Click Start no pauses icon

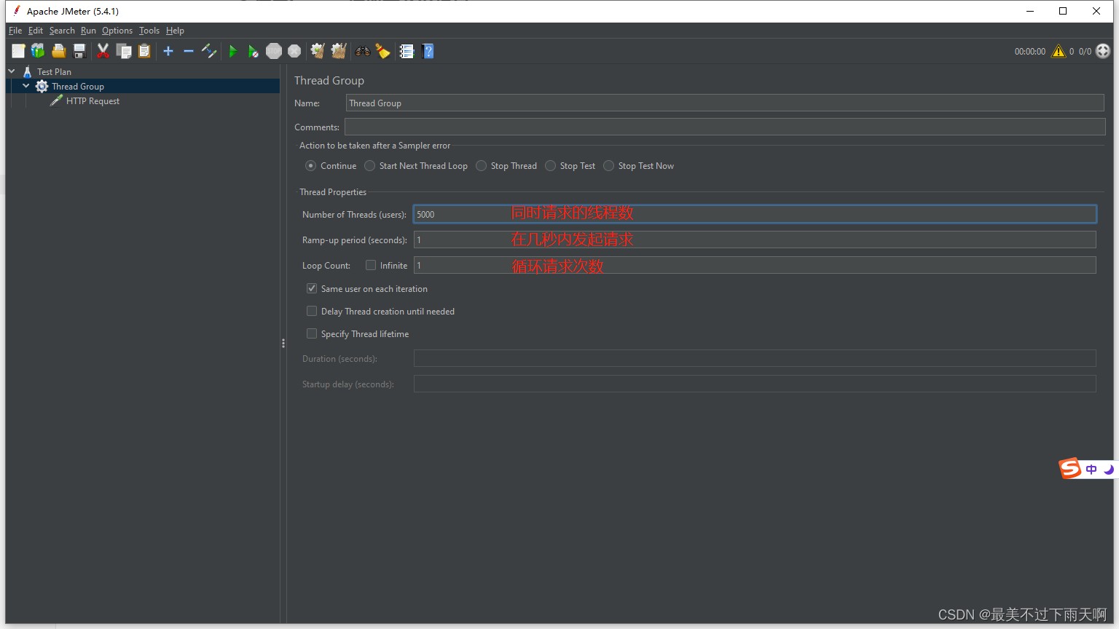(x=253, y=51)
